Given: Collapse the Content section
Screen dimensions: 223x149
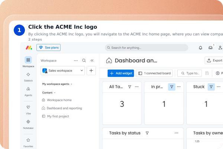Looking at the screenshot, I should tap(49, 93).
